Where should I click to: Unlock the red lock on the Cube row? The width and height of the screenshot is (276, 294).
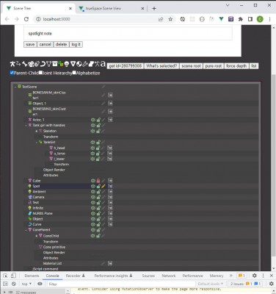click(x=98, y=181)
